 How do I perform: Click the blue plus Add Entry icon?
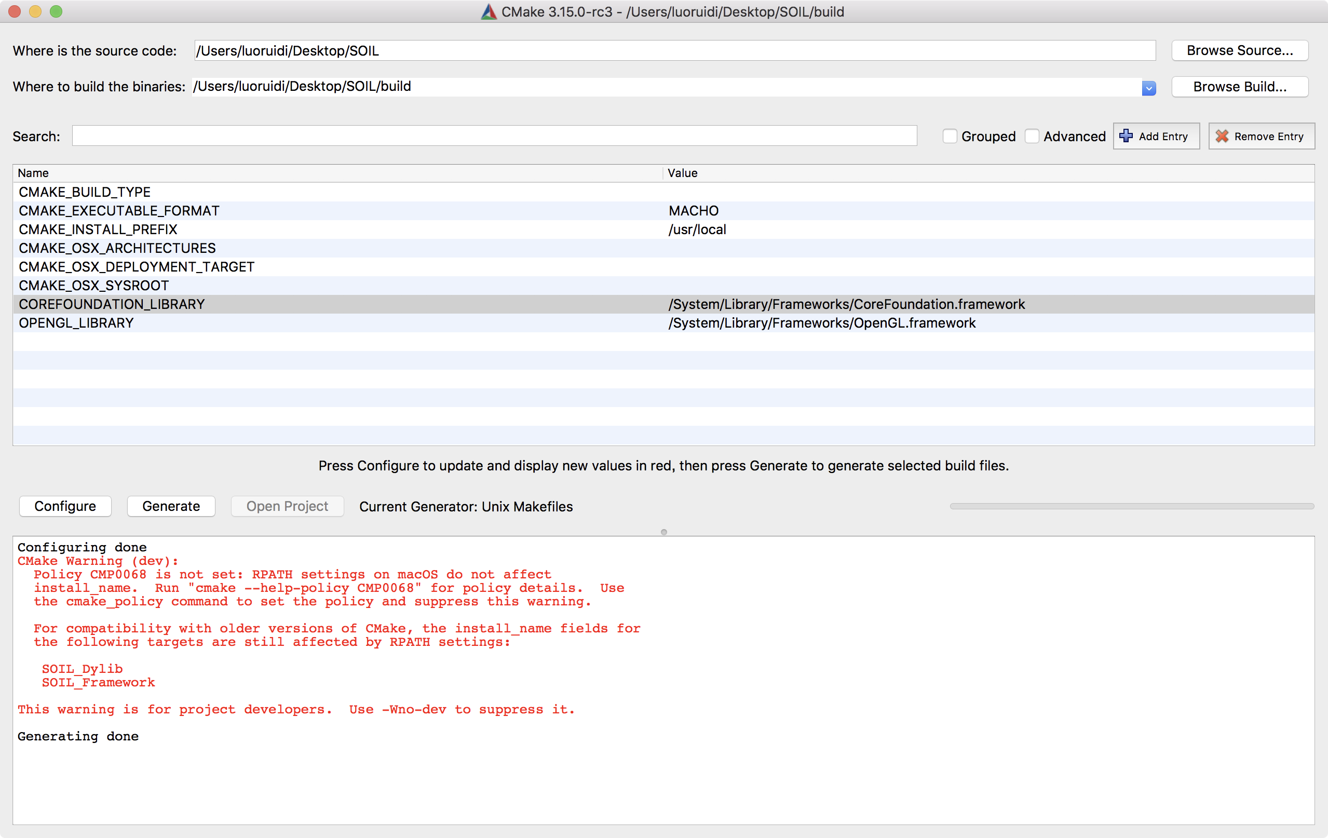click(1126, 136)
